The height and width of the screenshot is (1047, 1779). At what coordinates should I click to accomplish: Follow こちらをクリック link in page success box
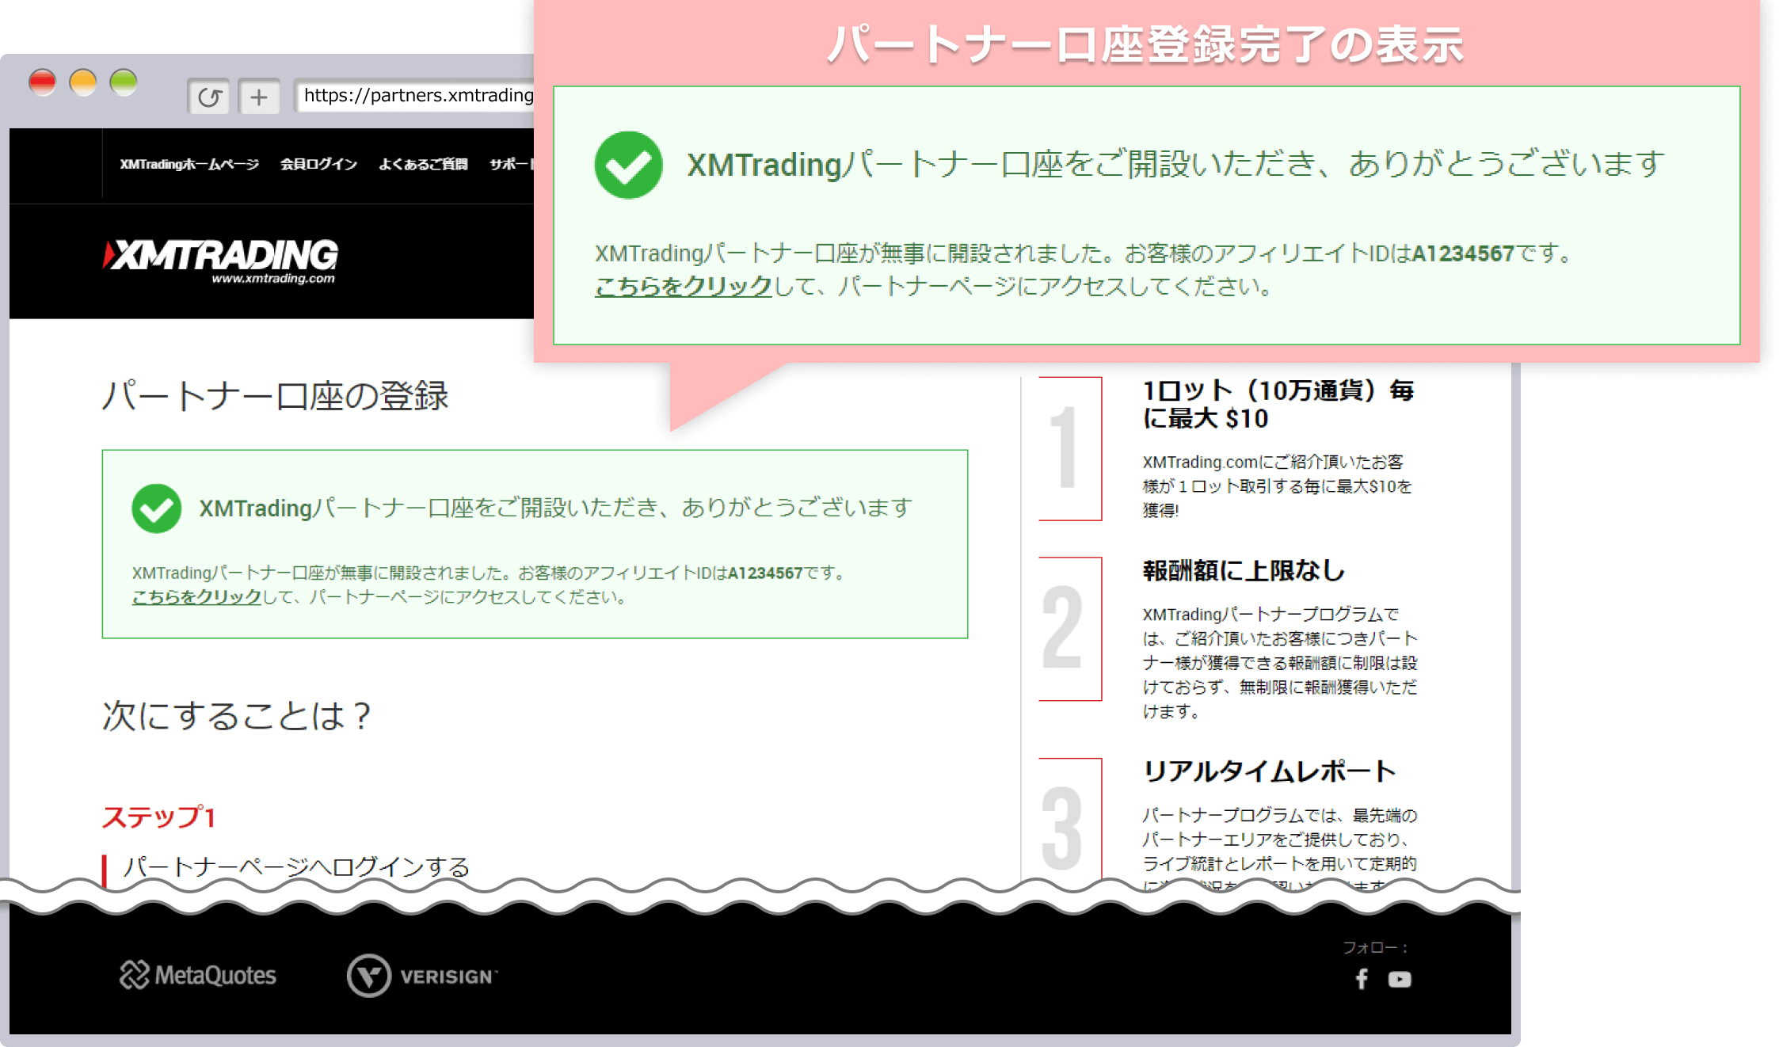[196, 597]
